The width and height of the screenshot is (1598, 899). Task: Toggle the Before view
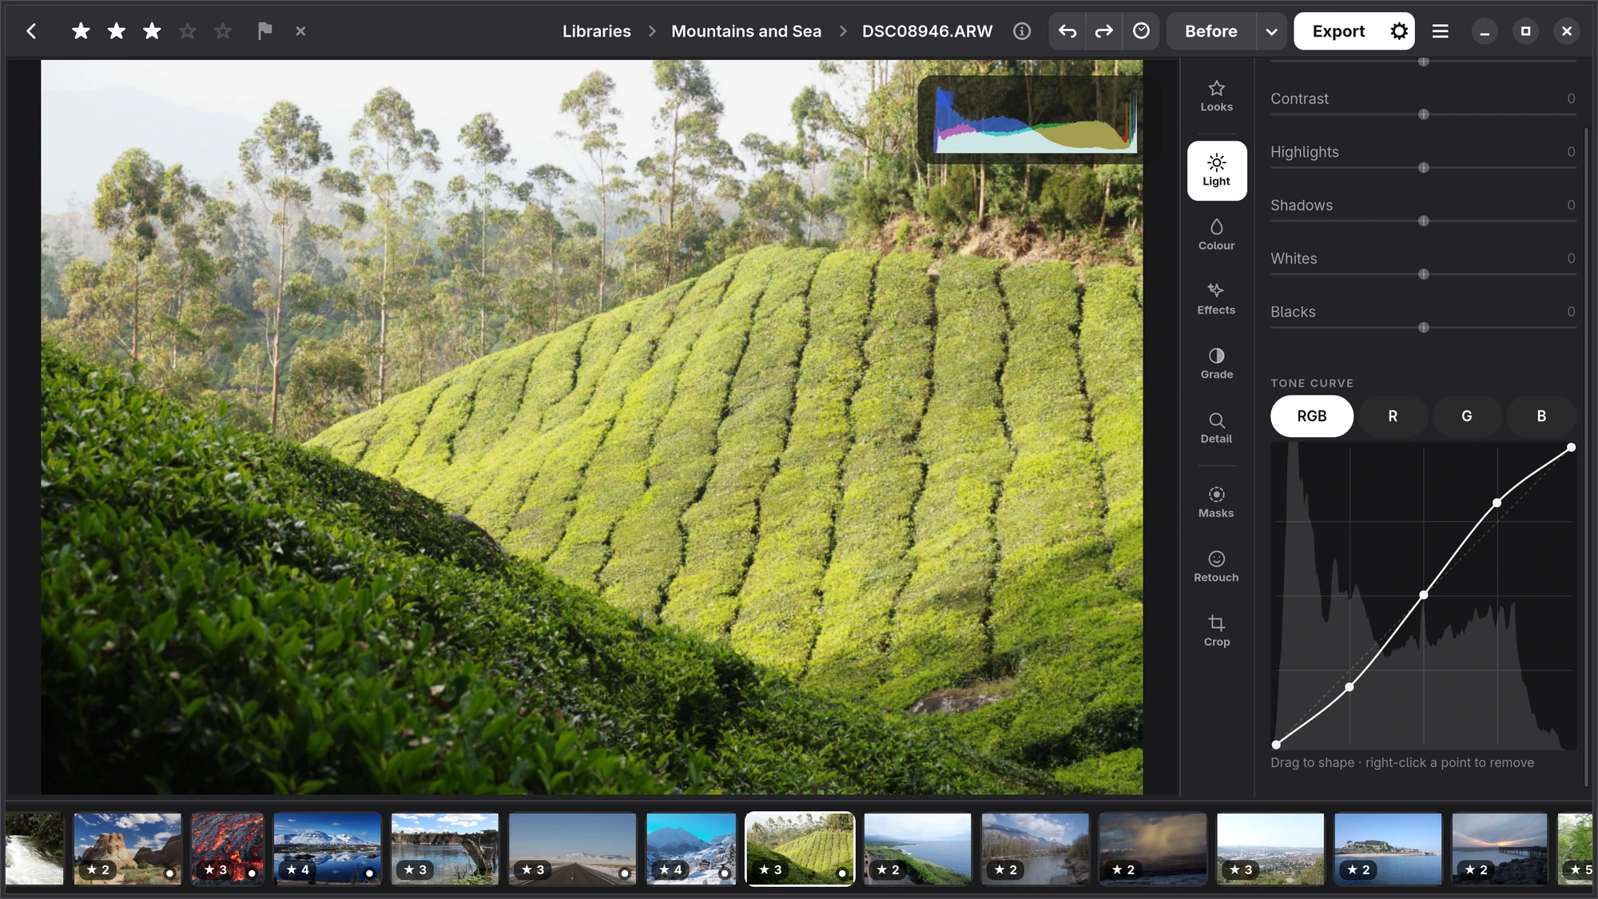[x=1210, y=31]
